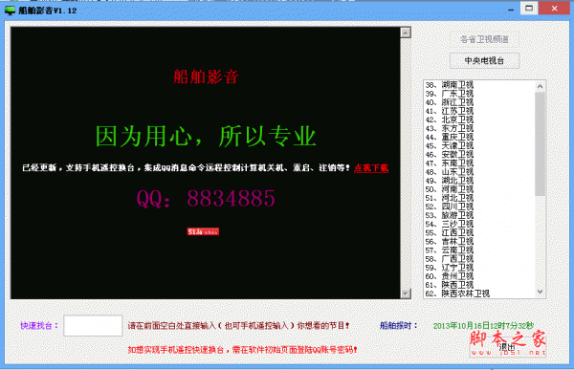The height and width of the screenshot is (370, 574).
Task: Select channel 41、江苏卫视
Action: point(450,111)
